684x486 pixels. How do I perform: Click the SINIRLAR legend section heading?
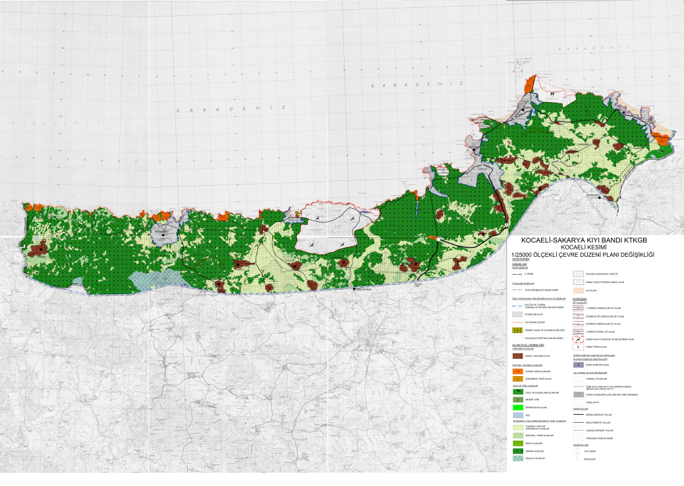[519, 265]
